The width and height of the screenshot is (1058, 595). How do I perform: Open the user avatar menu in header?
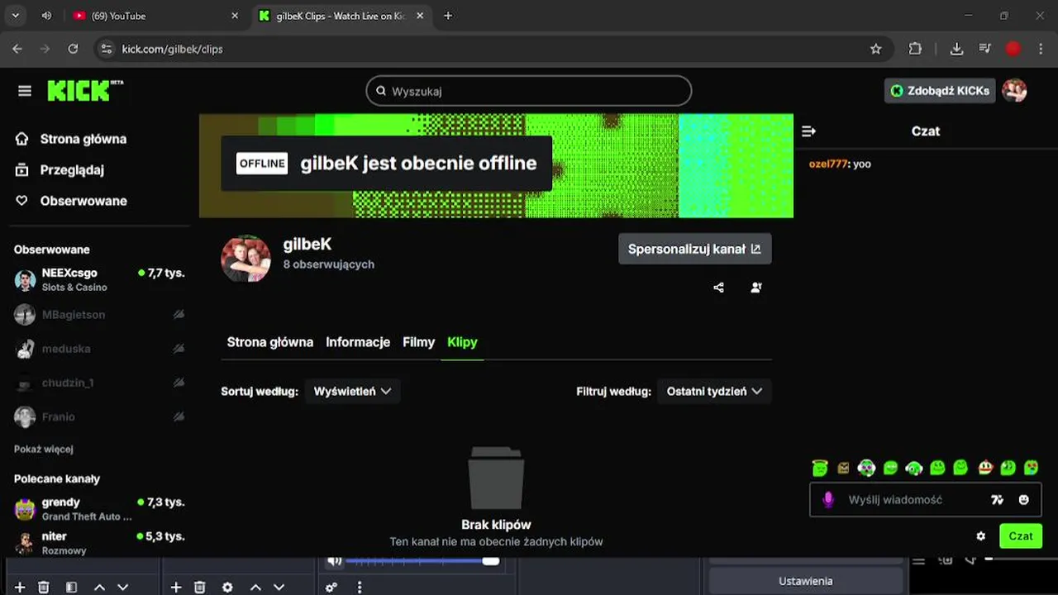tap(1014, 91)
